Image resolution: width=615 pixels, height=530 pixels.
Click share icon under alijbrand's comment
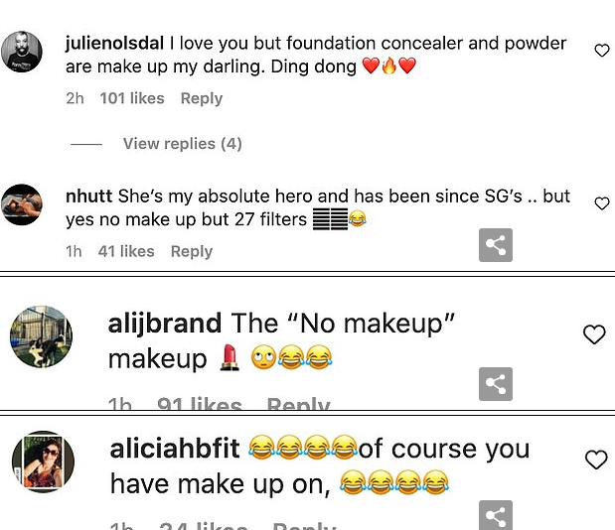click(x=496, y=384)
